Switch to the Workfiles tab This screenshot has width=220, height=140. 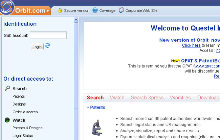(x=180, y=98)
